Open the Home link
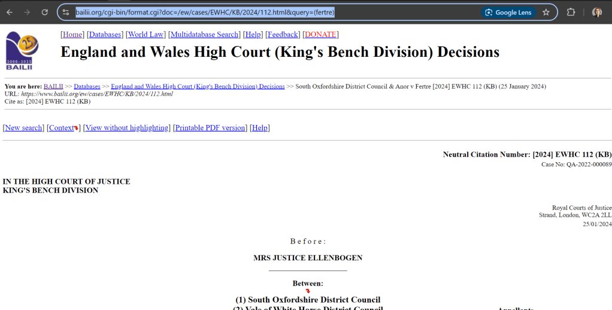 coord(73,35)
